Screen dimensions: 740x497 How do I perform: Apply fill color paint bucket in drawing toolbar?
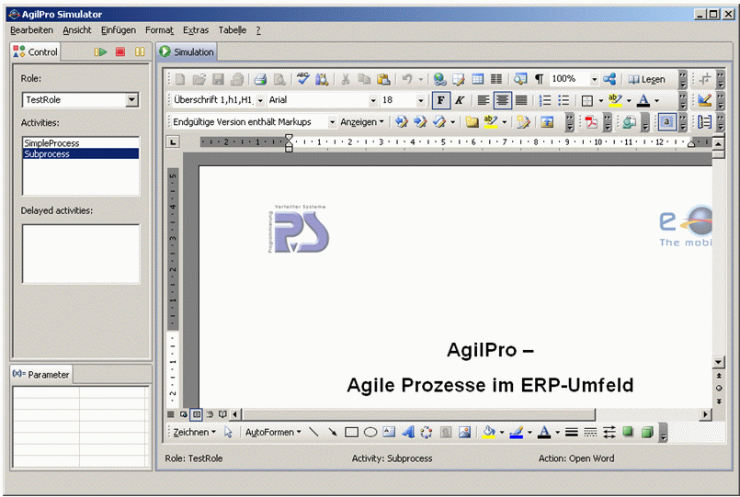tap(489, 432)
